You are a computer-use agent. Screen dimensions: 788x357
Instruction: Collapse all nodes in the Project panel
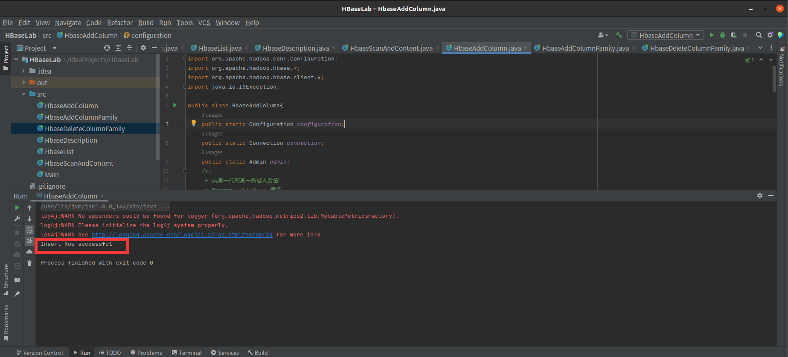[x=129, y=48]
